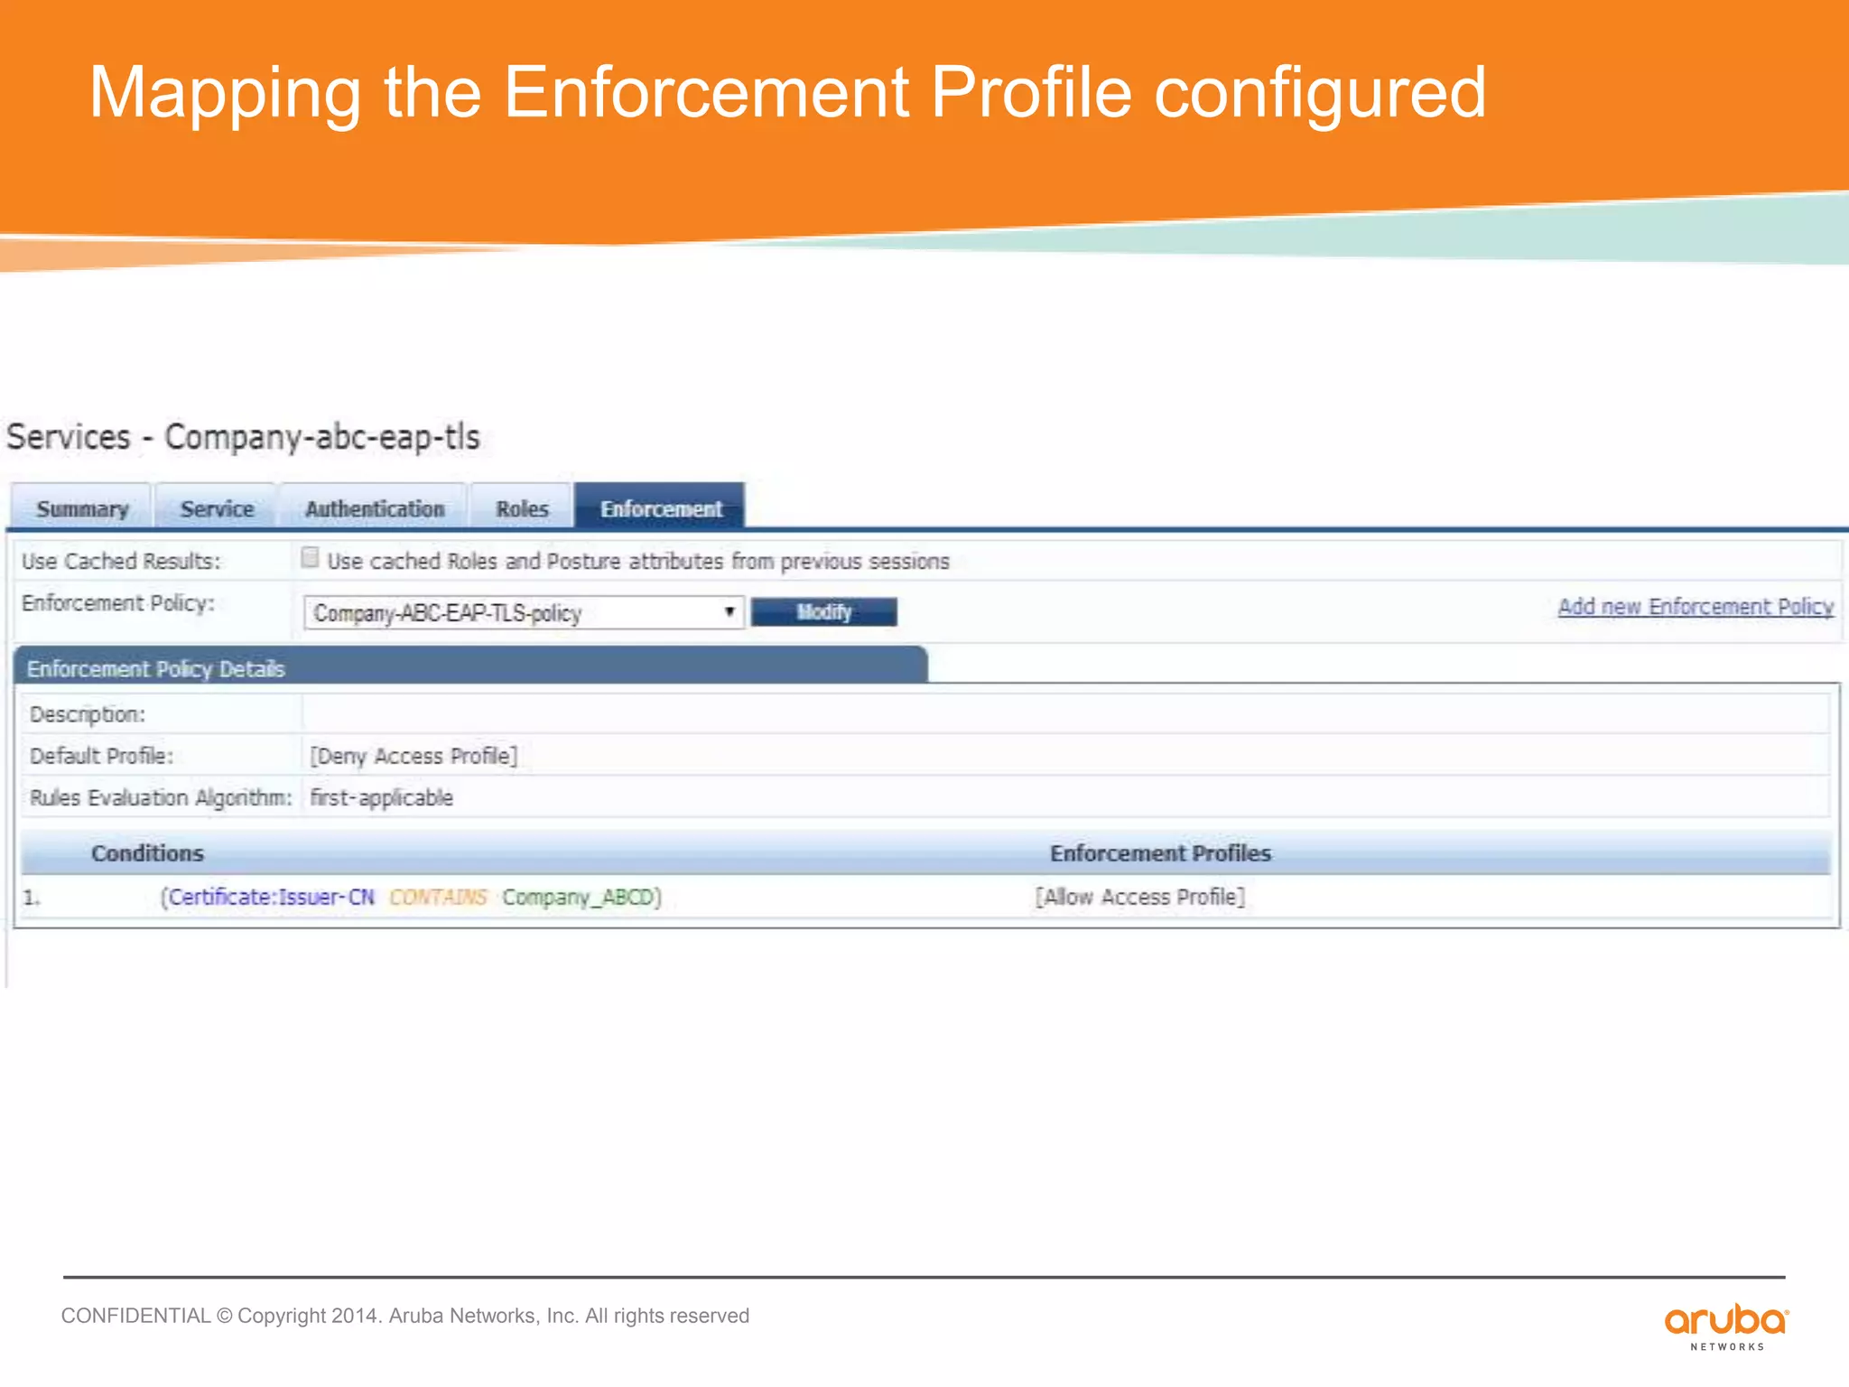Open Add new Enforcement Policy link
1849x1387 pixels.
coord(1696,606)
